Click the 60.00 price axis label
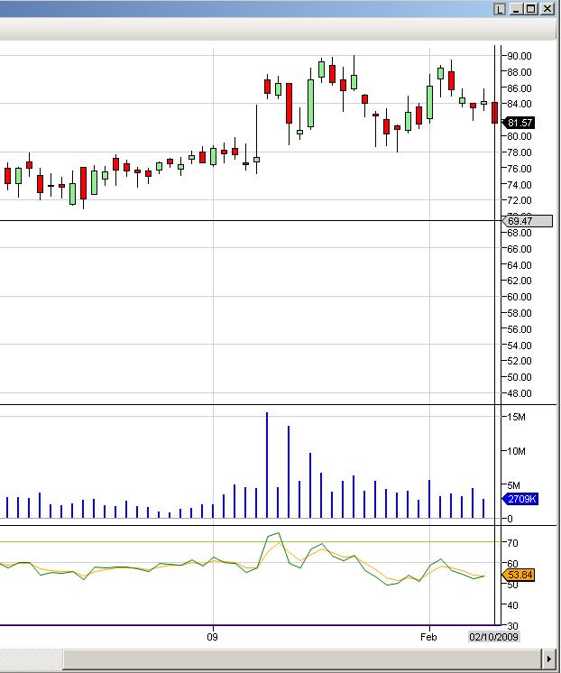The image size is (561, 673). [x=520, y=297]
